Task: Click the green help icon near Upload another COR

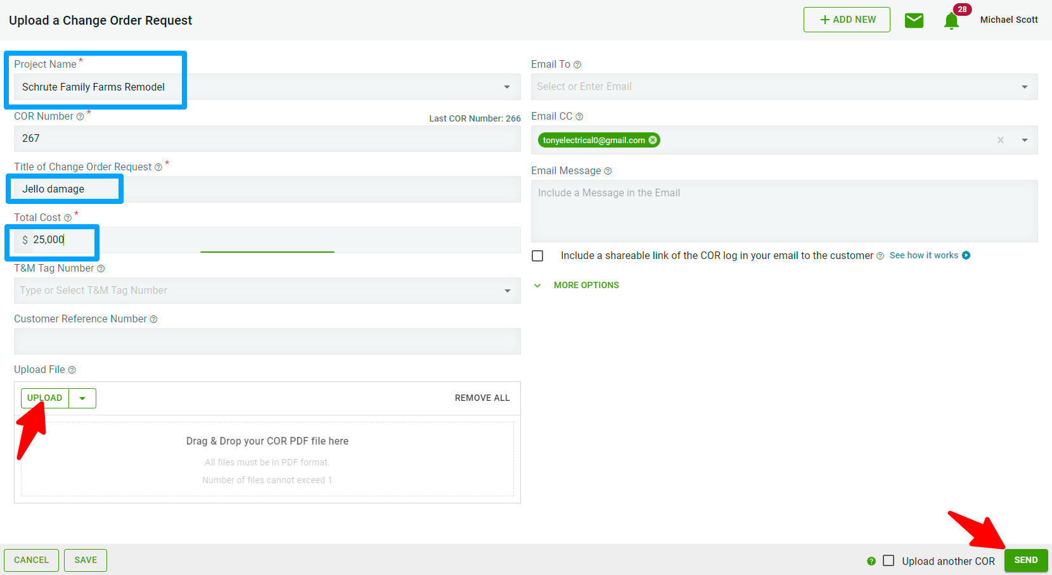Action: 871,561
